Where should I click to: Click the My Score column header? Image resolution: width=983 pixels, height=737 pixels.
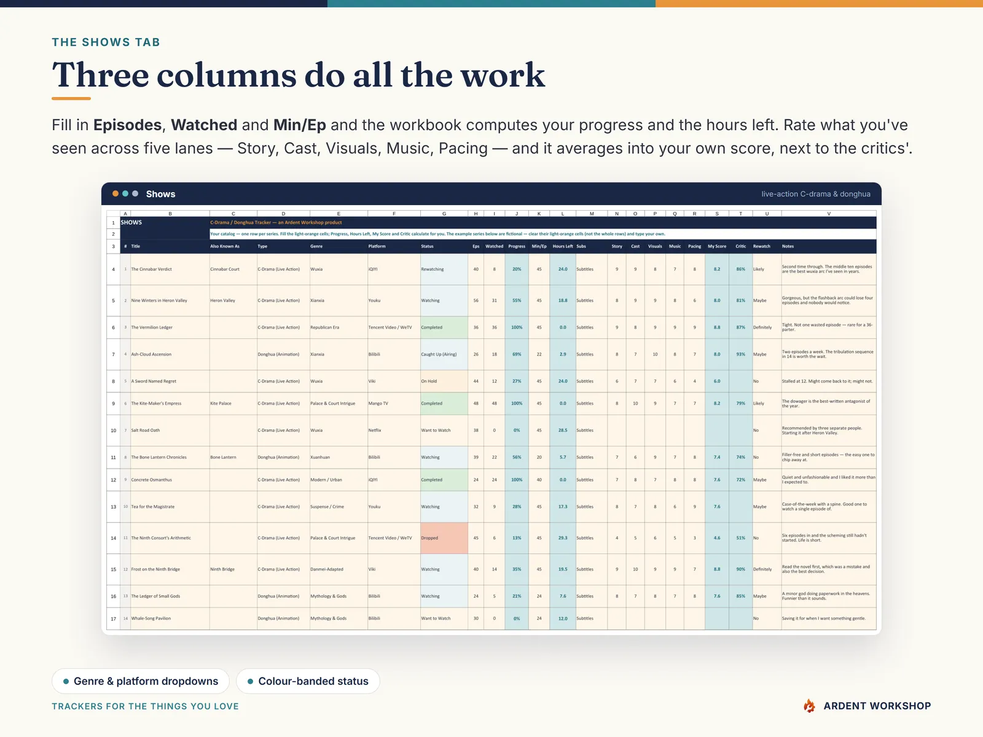coord(717,246)
